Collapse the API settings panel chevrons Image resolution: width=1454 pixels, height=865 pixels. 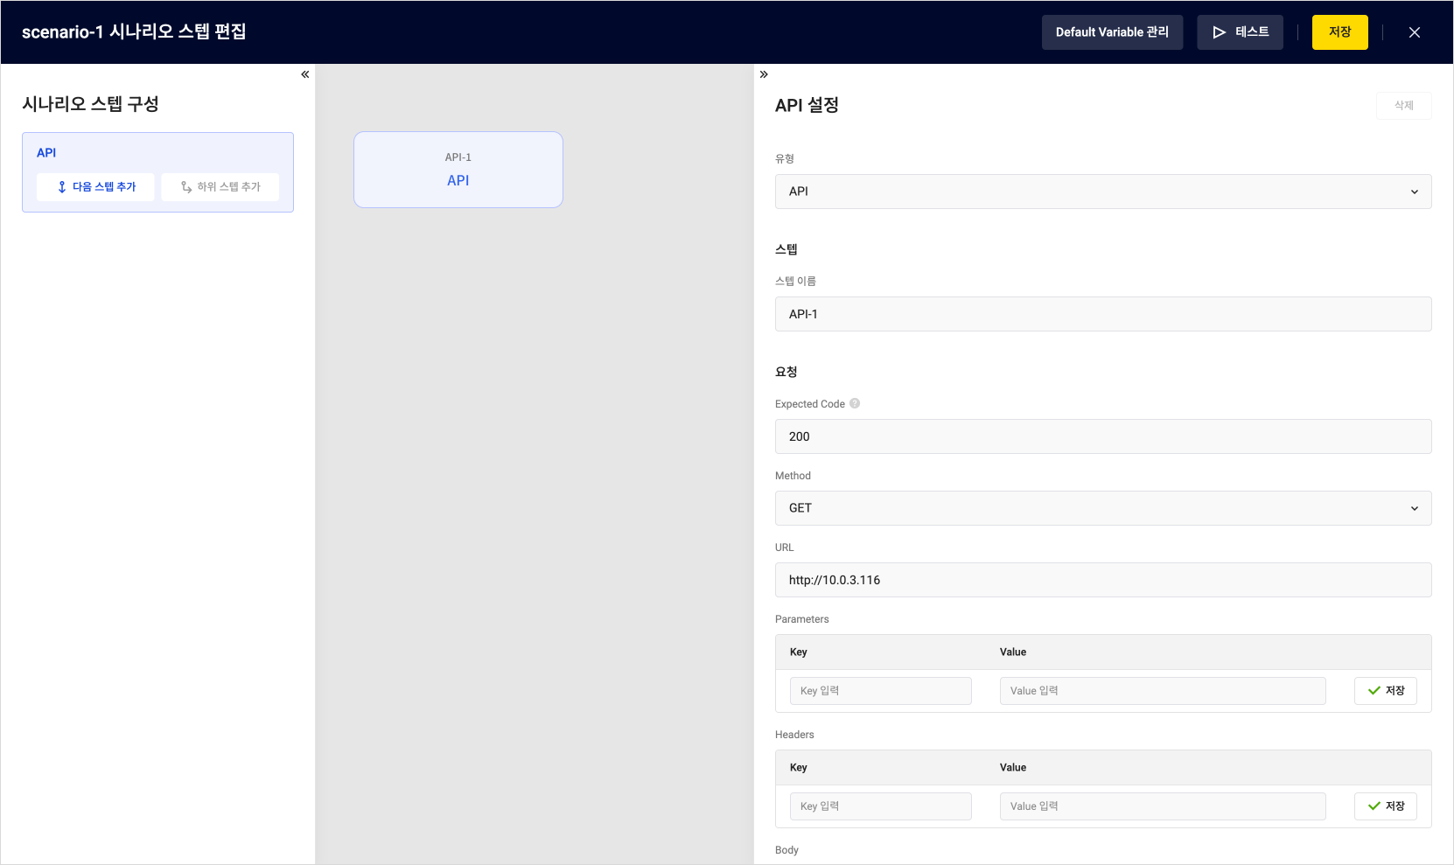coord(764,74)
